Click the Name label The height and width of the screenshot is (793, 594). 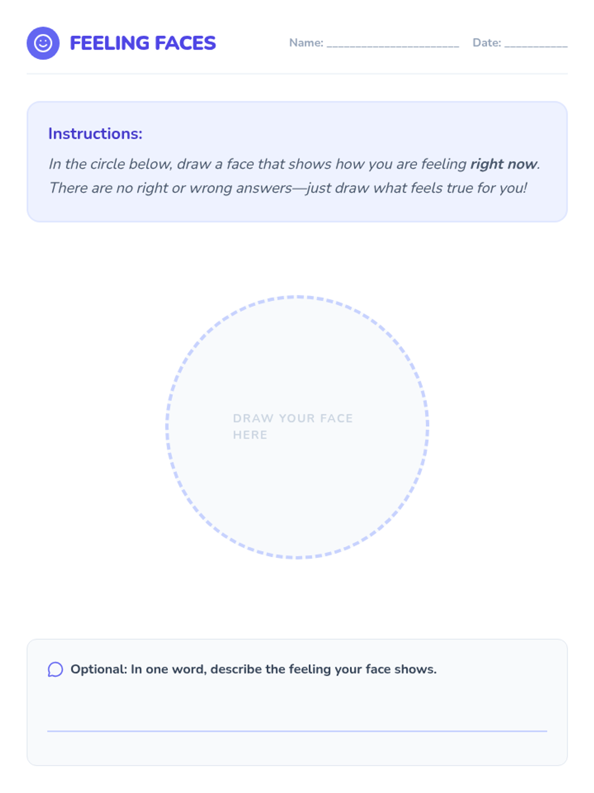click(306, 43)
